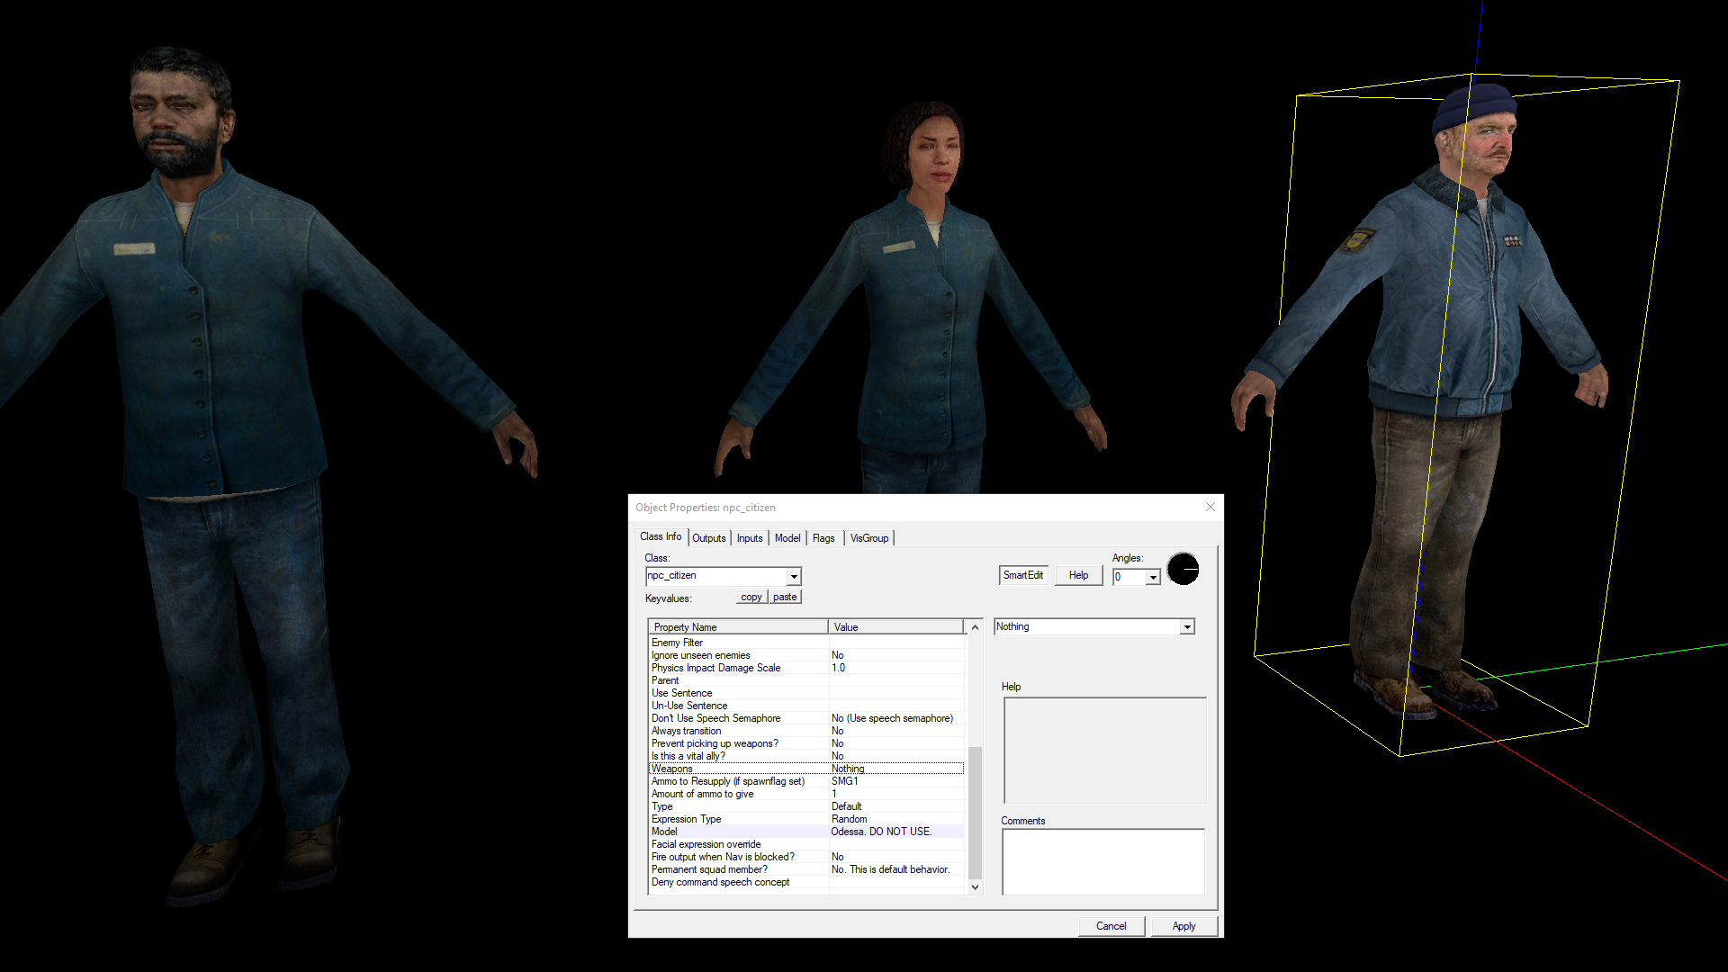Select the Prevent picking up weapons row
1728x972 pixels.
pyautogui.click(x=806, y=743)
